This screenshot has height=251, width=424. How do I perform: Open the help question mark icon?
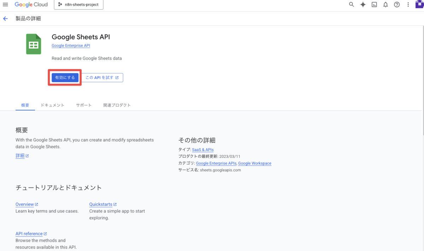pyautogui.click(x=397, y=5)
